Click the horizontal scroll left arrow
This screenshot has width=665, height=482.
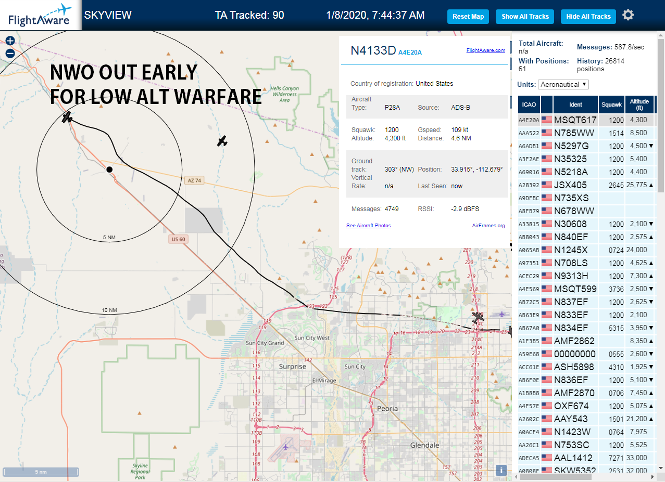pos(516,477)
